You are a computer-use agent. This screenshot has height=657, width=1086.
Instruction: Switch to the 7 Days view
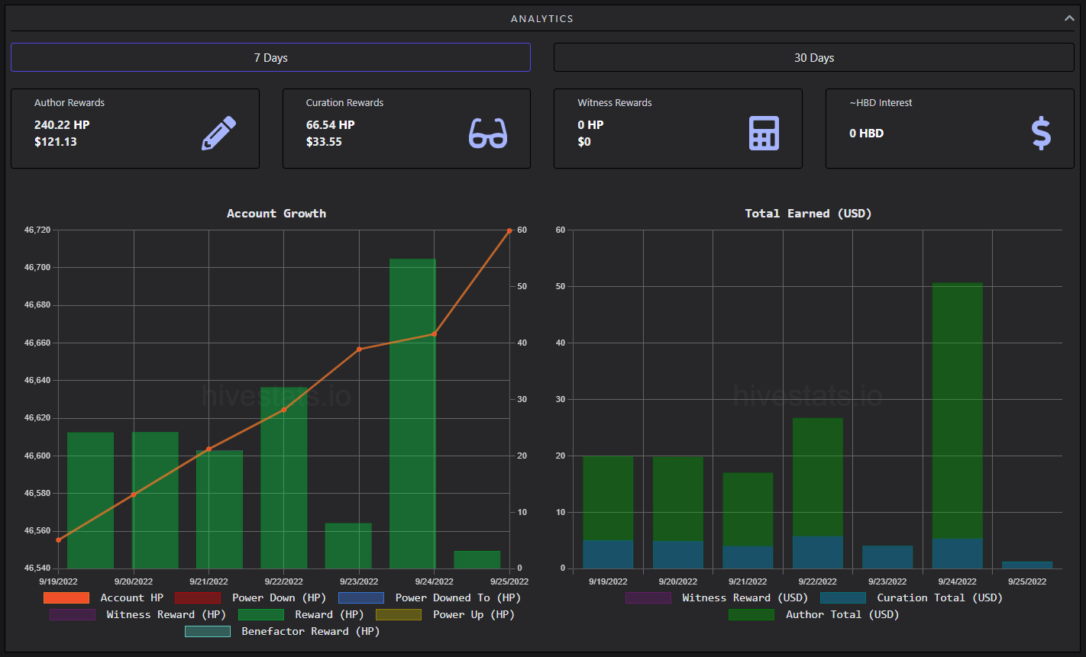pyautogui.click(x=270, y=57)
